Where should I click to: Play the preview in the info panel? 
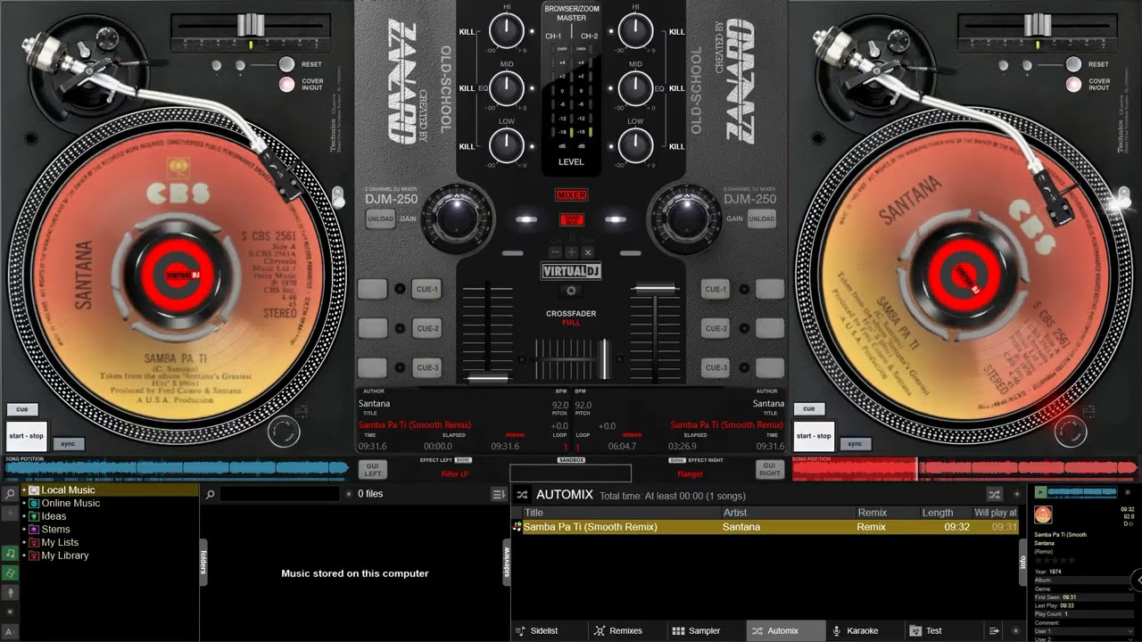pyautogui.click(x=1041, y=492)
